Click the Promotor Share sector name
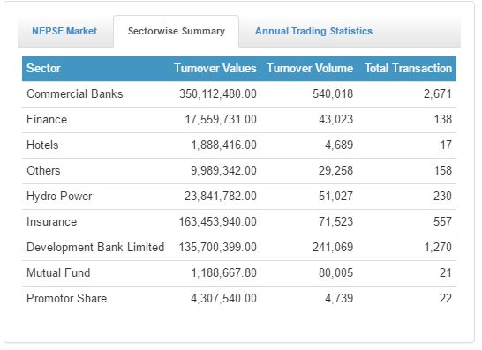482x350 pixels. [67, 298]
